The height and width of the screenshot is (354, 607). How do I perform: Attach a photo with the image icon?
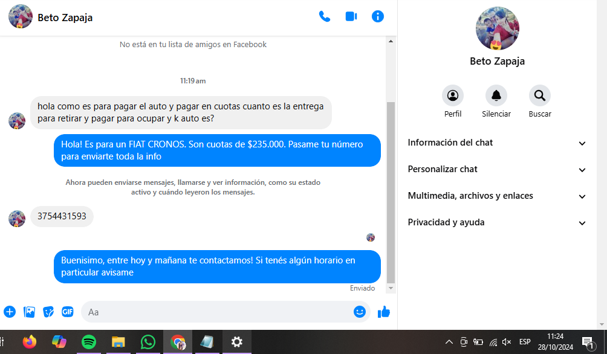point(30,312)
